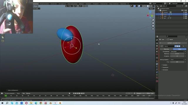Toggle X-ray view in viewport header
188x105 pixels.
pyautogui.click(x=144, y=6)
